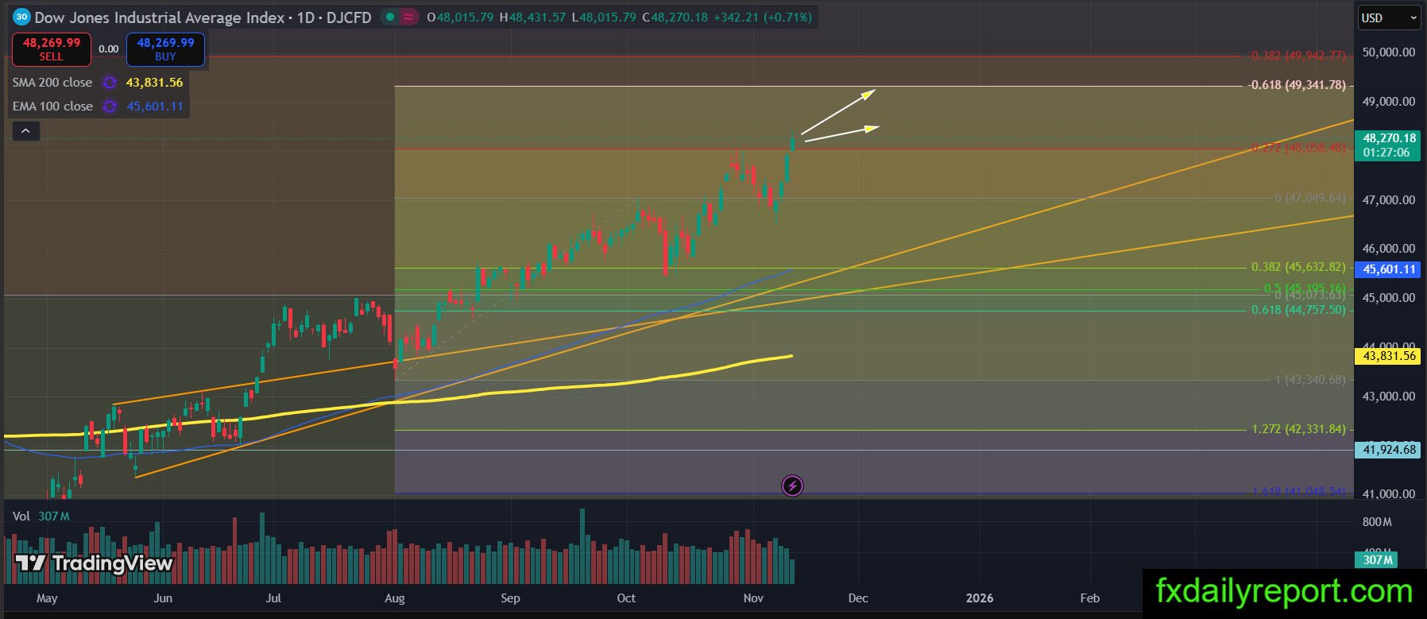Click the 307M volume tag on the axis
The height and width of the screenshot is (619, 1427).
click(x=1378, y=560)
